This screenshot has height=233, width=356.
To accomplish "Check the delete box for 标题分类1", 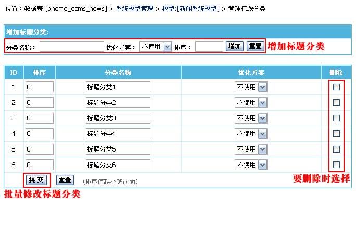I will (336, 87).
